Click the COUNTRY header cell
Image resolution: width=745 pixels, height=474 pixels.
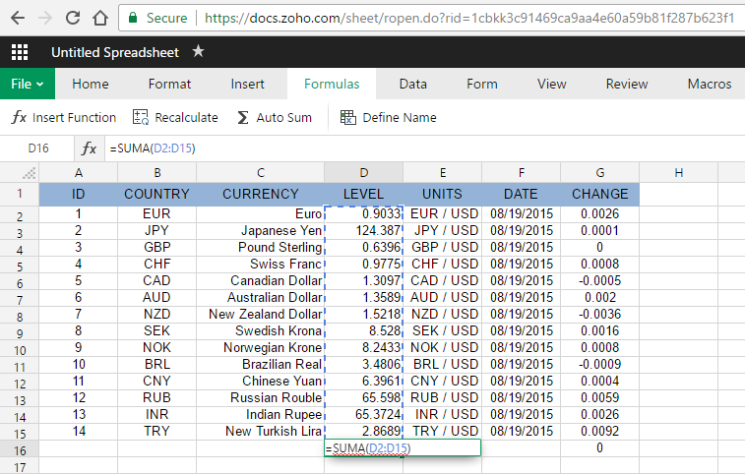156,194
